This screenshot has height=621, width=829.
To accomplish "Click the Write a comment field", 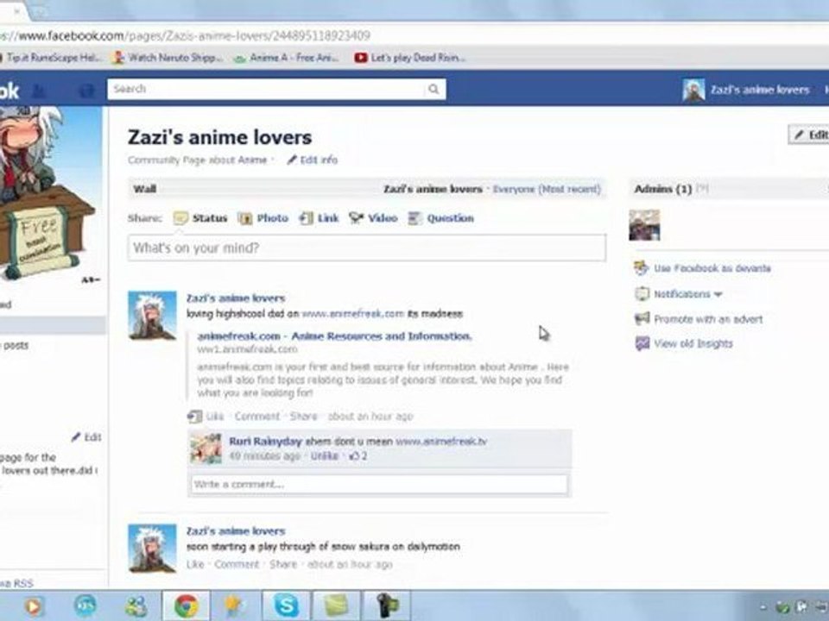I will 378,484.
